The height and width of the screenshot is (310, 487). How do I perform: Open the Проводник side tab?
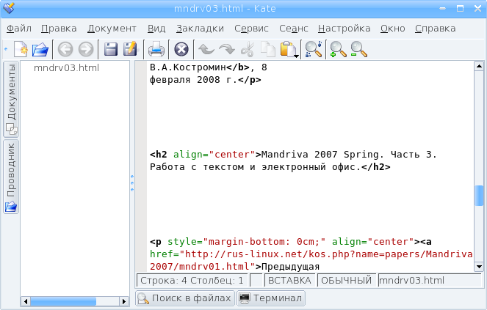coord(11,177)
